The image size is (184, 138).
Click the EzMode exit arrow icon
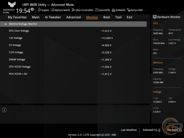[158, 130]
